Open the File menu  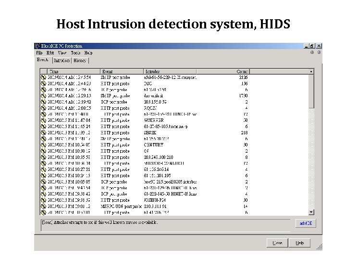pyautogui.click(x=39, y=53)
